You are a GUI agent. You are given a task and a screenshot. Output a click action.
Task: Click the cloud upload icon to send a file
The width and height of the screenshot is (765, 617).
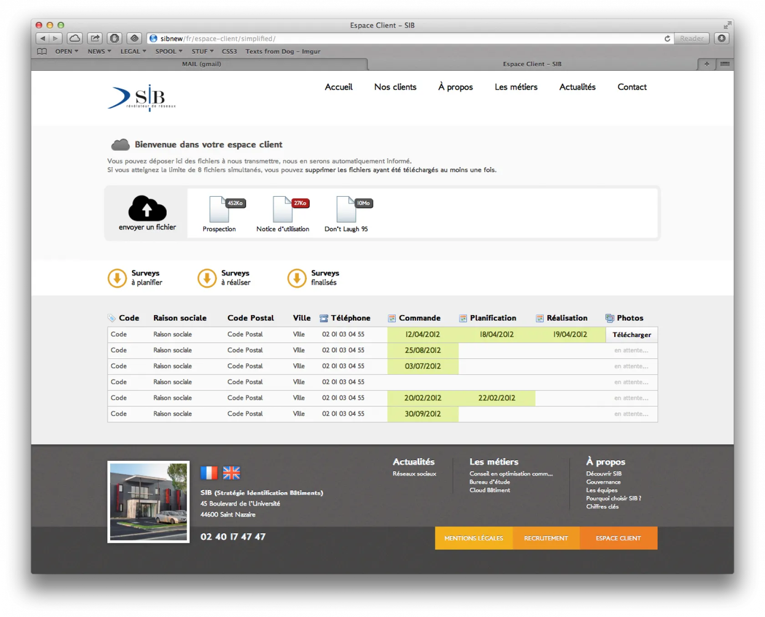pos(147,209)
